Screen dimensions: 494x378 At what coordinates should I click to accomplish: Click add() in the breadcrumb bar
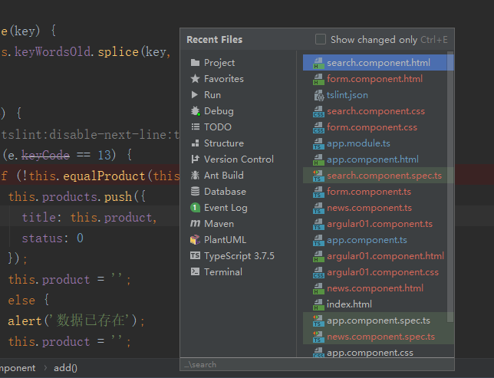tap(65, 368)
